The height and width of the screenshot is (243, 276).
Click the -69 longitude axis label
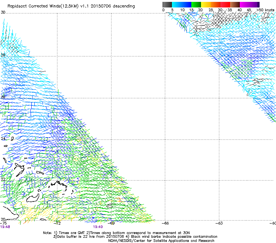(111, 223)
